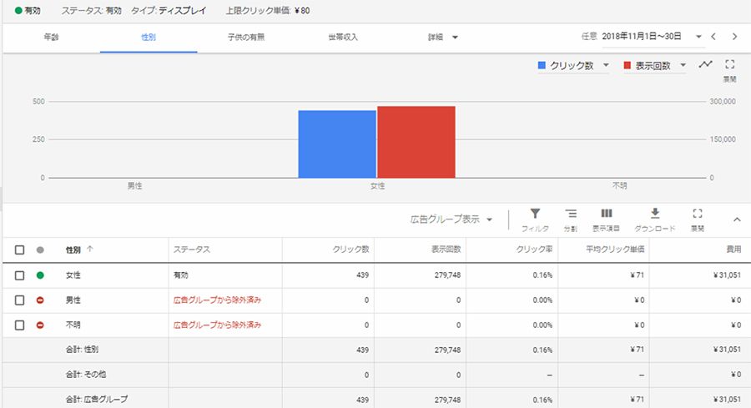This screenshot has width=751, height=408.
Task: Switch chart type with the line chart icon
Action: [705, 64]
